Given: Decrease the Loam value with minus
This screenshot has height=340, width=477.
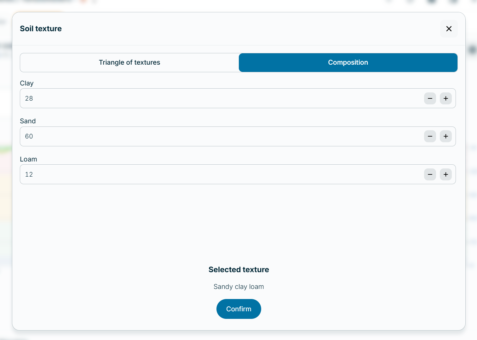Looking at the screenshot, I should coord(430,174).
